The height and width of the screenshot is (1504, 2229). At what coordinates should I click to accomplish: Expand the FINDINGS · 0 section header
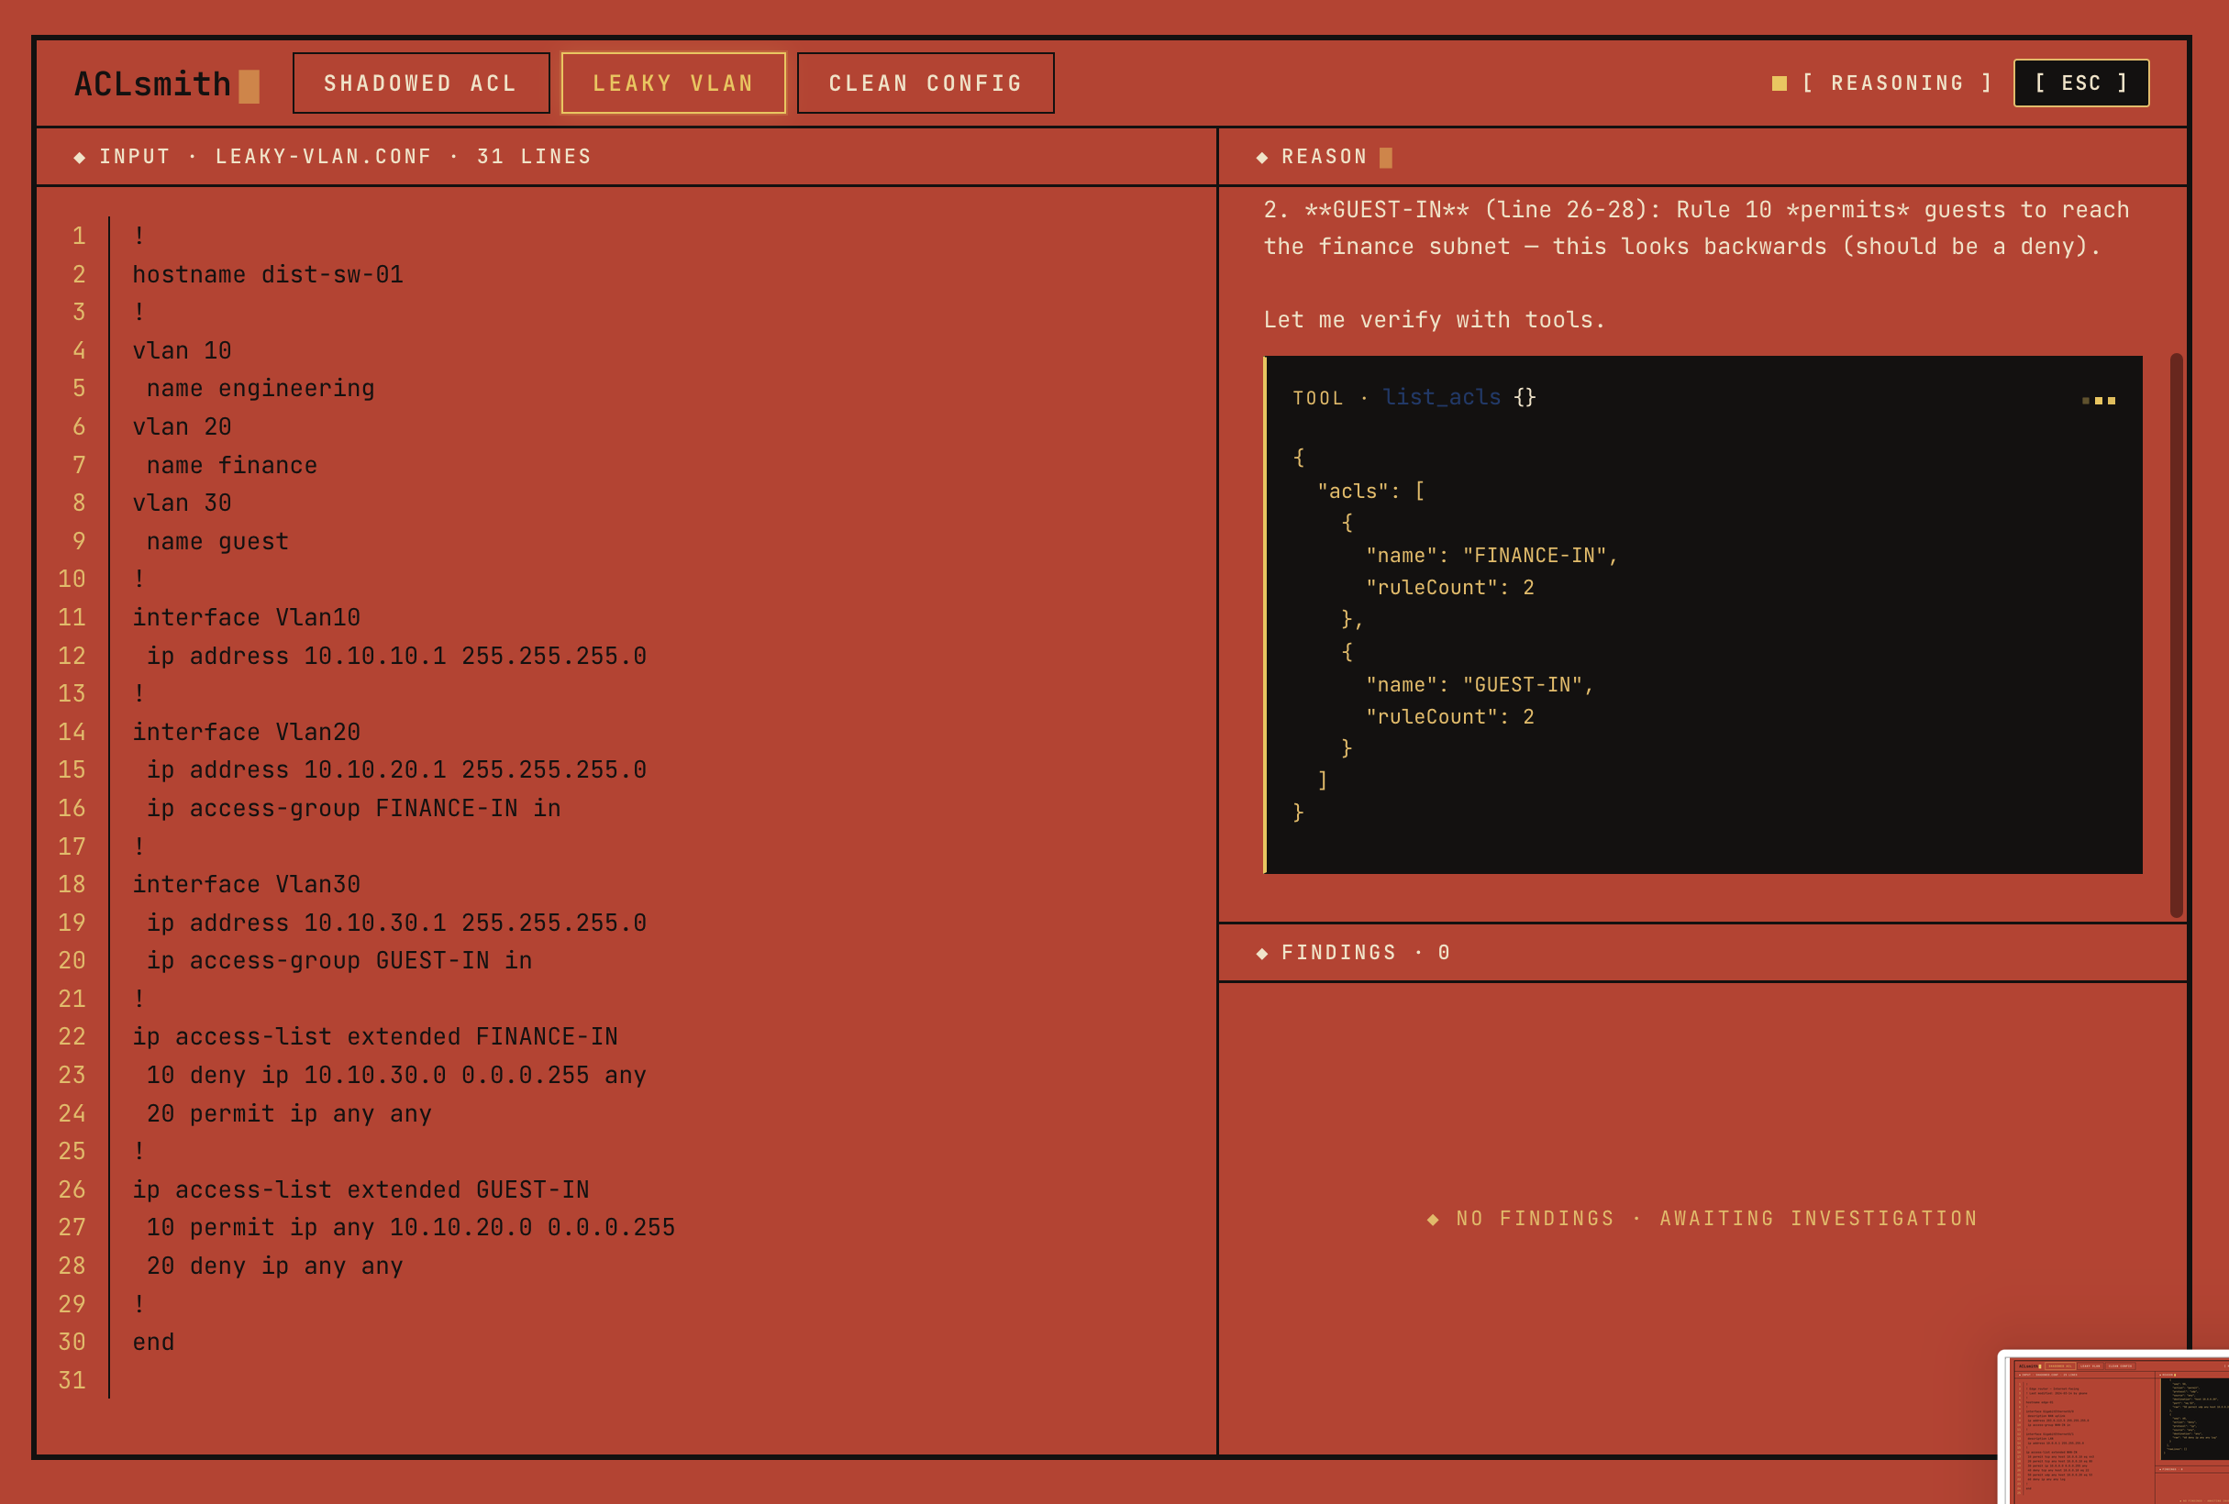pos(1365,953)
